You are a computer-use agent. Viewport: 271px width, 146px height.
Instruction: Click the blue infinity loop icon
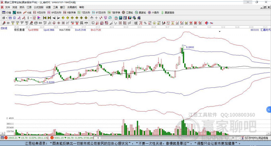coord(211,23)
